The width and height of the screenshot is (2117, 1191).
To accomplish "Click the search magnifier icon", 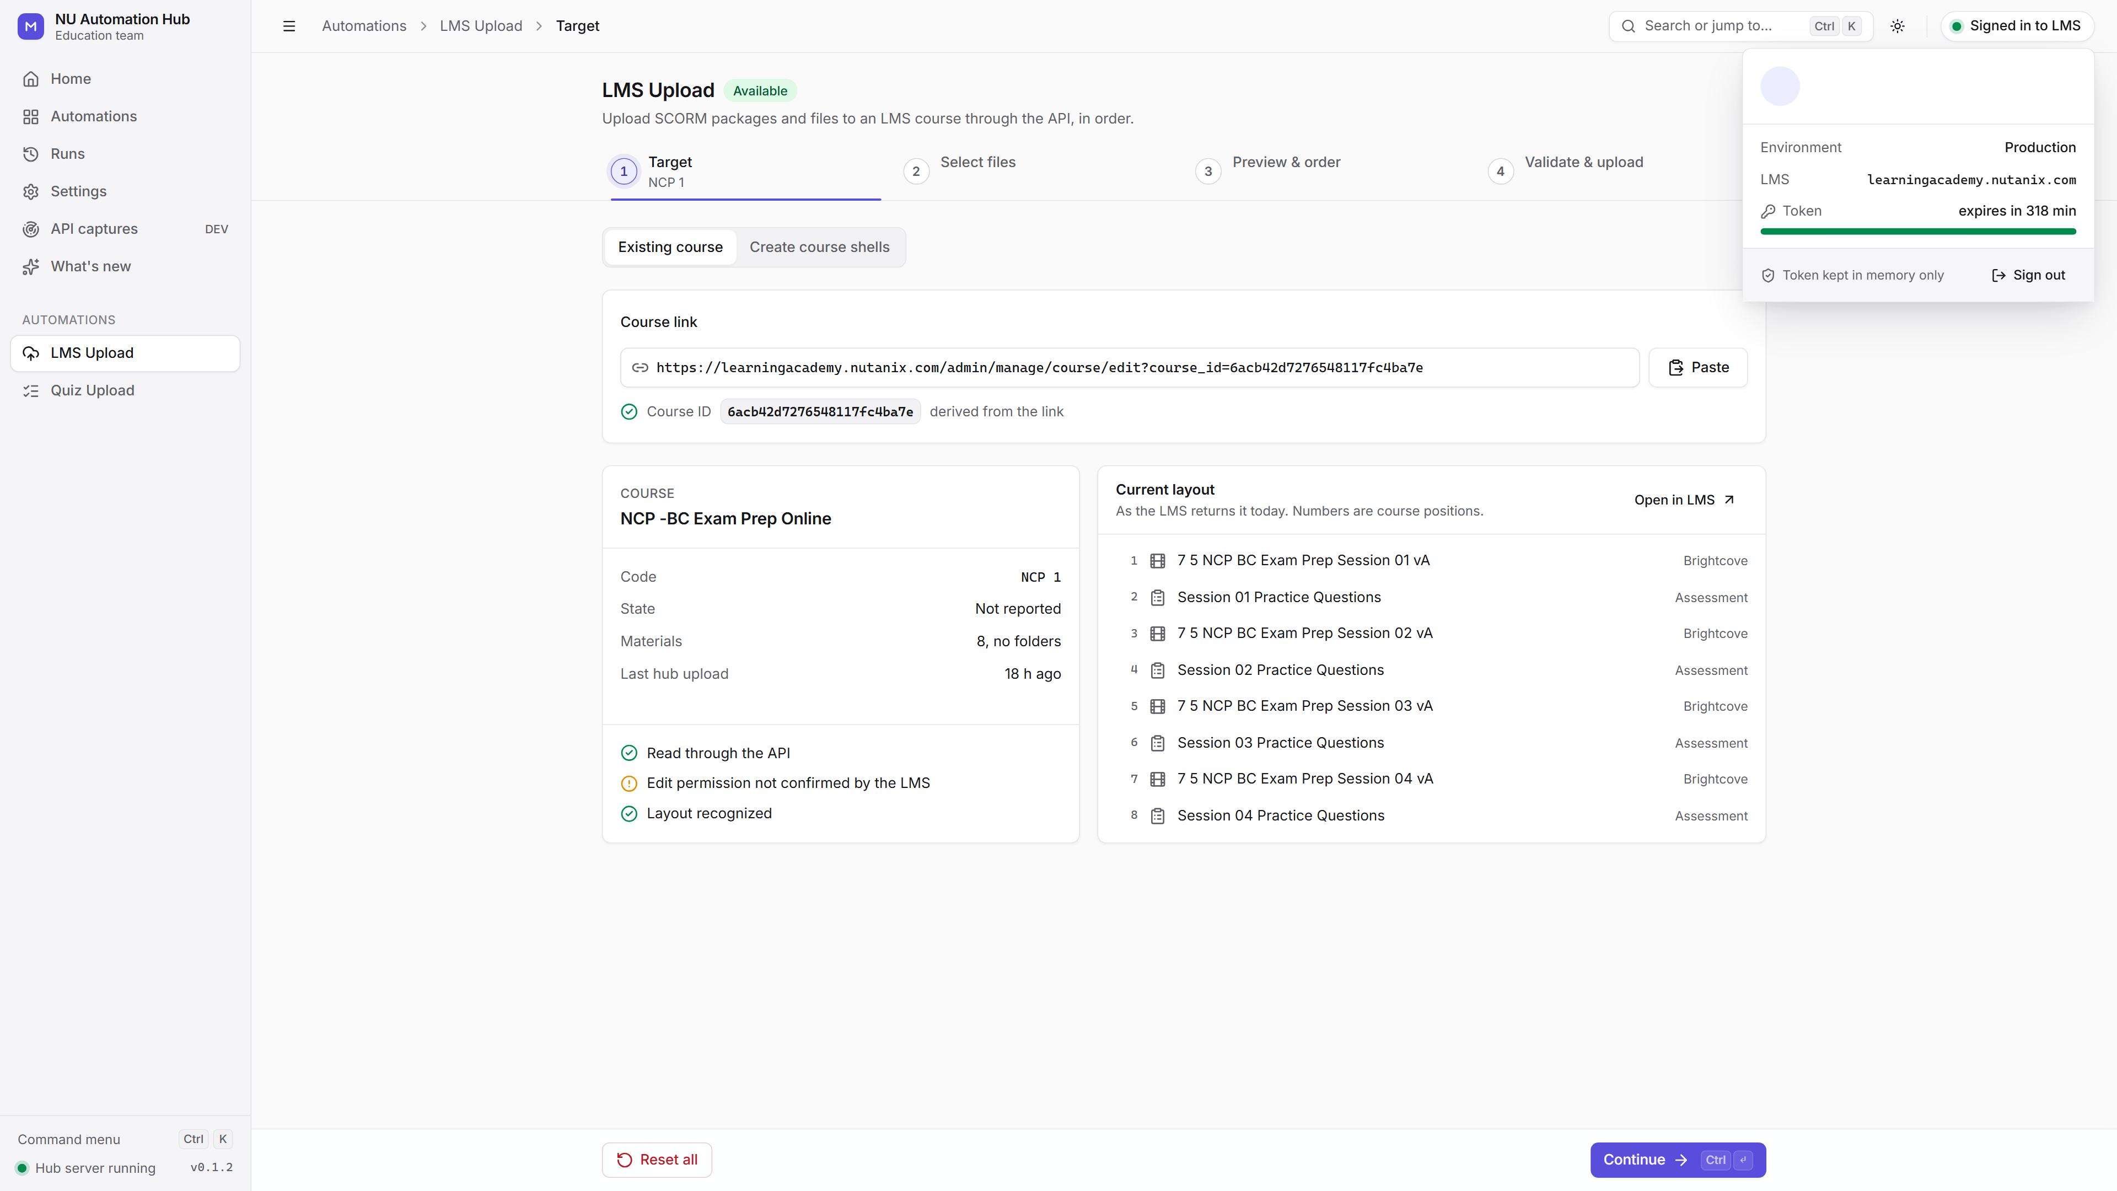I will (1628, 26).
